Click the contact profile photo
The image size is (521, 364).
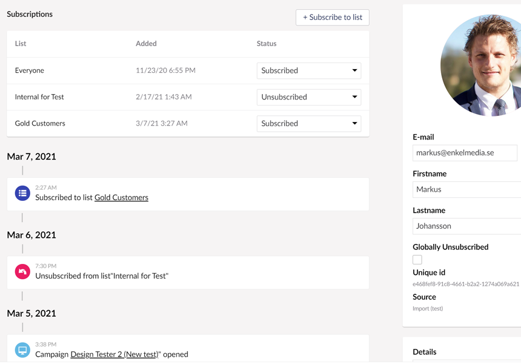481,65
